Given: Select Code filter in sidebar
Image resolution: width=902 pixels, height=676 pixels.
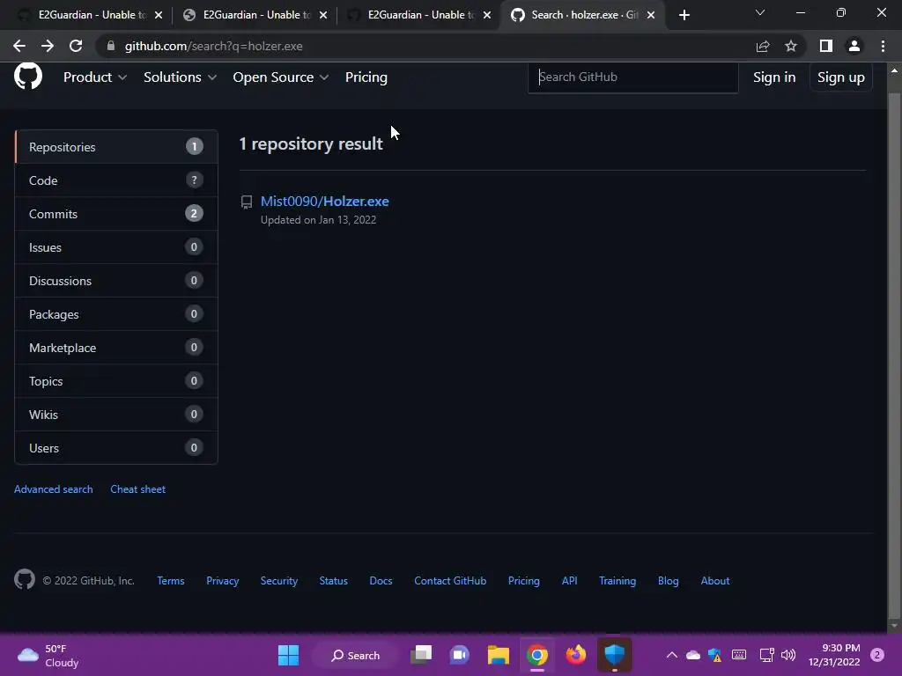Looking at the screenshot, I should (x=116, y=180).
